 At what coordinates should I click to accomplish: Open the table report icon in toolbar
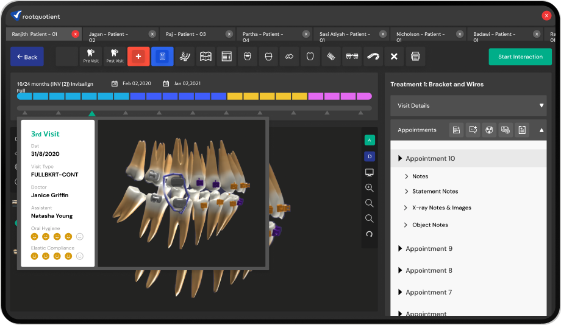226,57
